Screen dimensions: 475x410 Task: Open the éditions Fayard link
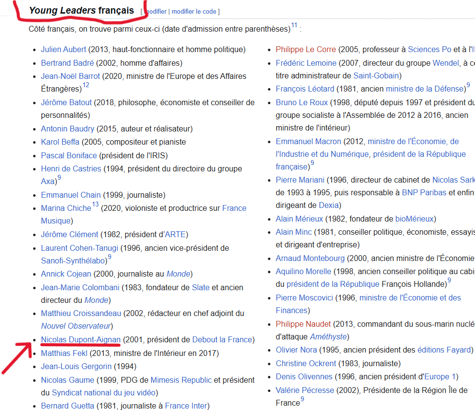(x=444, y=350)
